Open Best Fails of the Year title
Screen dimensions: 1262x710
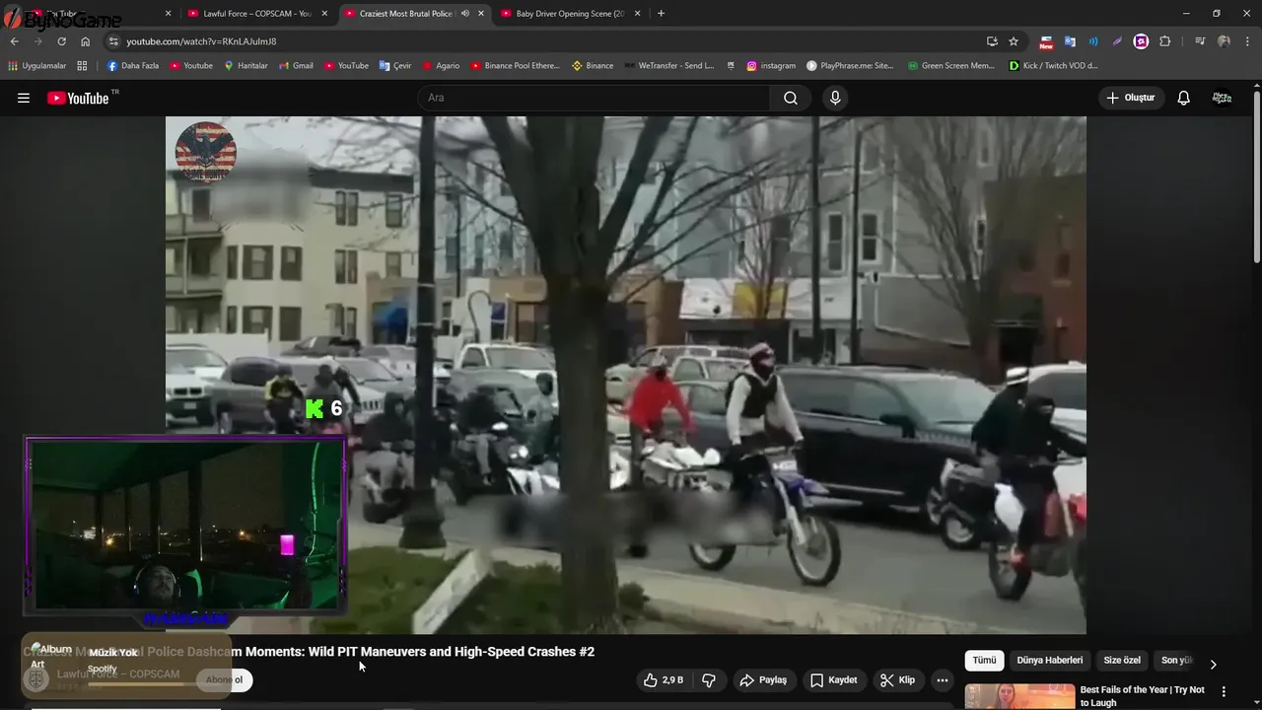click(1143, 696)
